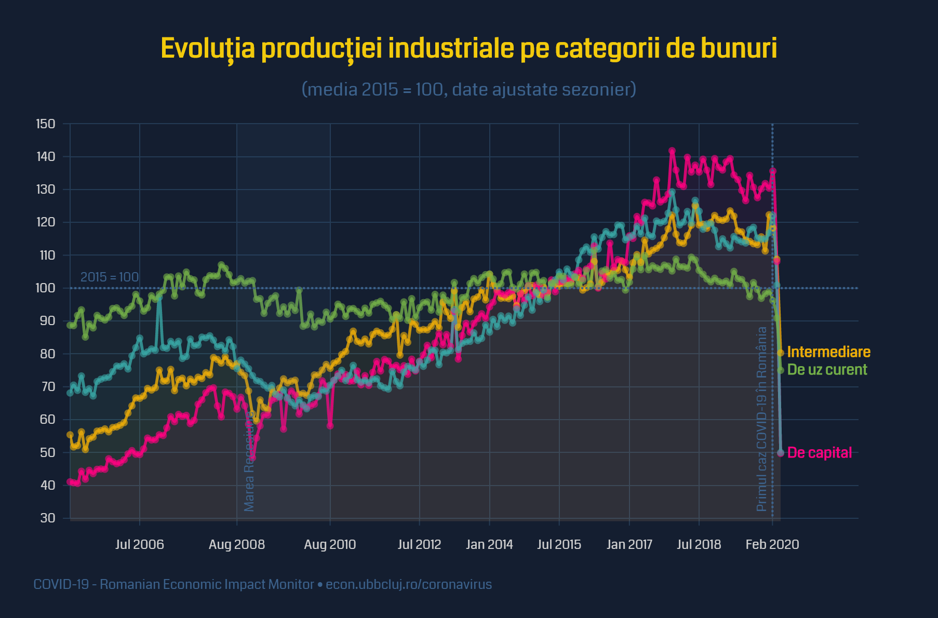This screenshot has height=618, width=938.
Task: Click the final data point of Intermediare line
Action: [x=780, y=353]
